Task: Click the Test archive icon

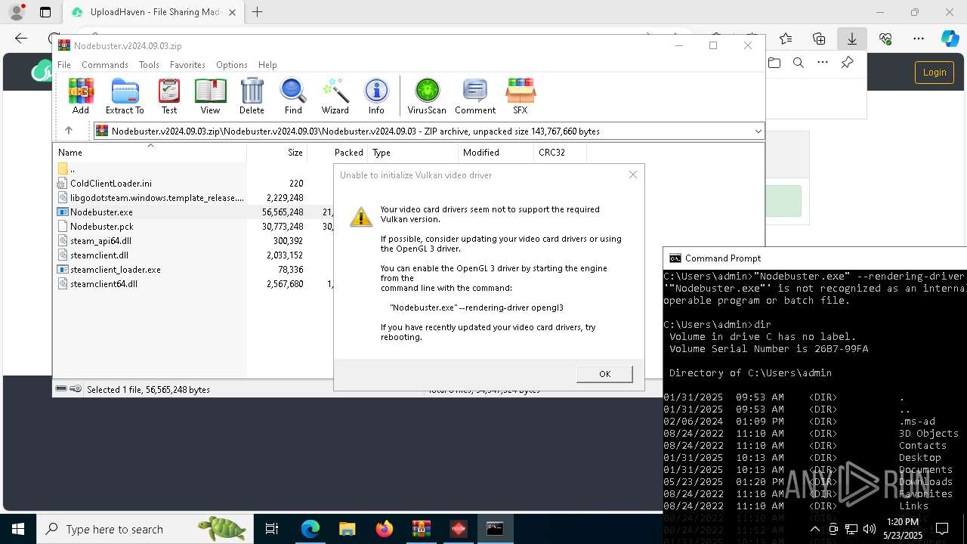Action: (169, 96)
